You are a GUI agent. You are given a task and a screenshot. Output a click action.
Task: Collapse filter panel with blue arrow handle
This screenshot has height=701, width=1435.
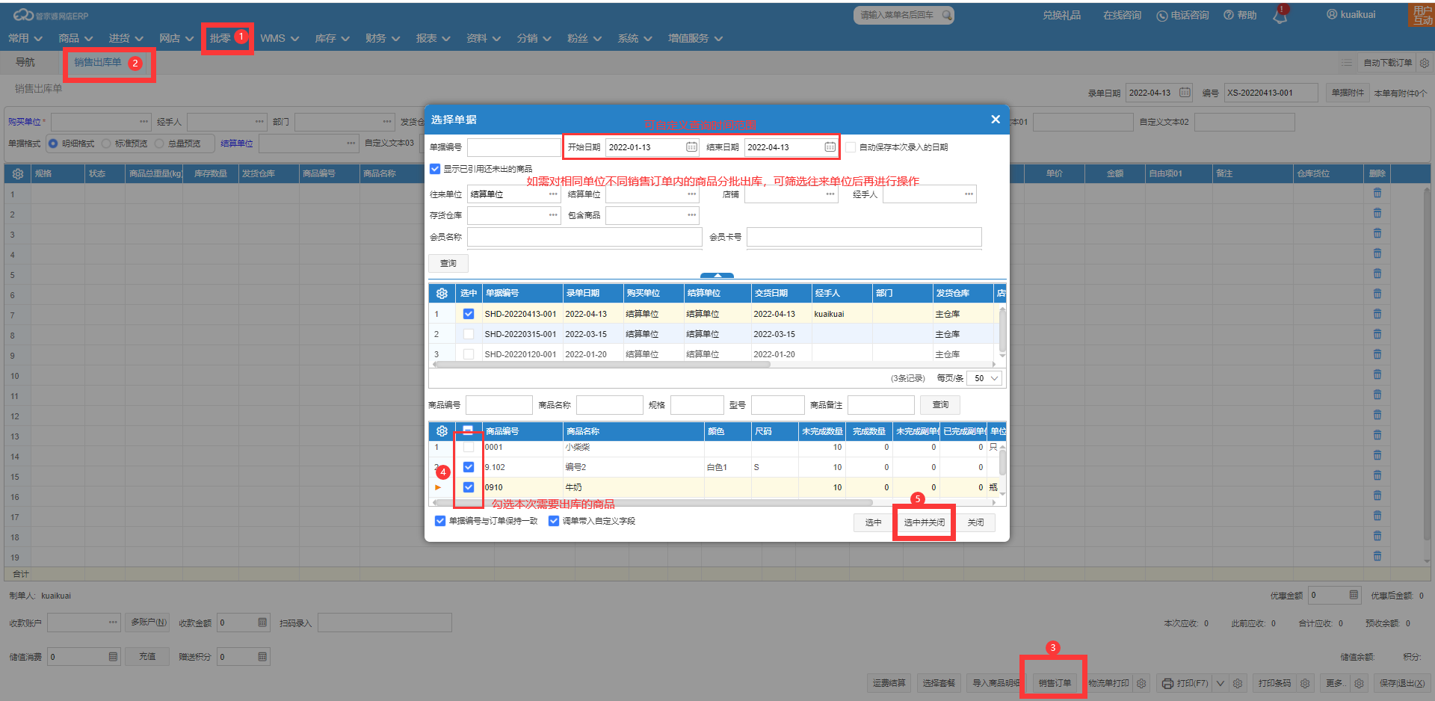(717, 275)
